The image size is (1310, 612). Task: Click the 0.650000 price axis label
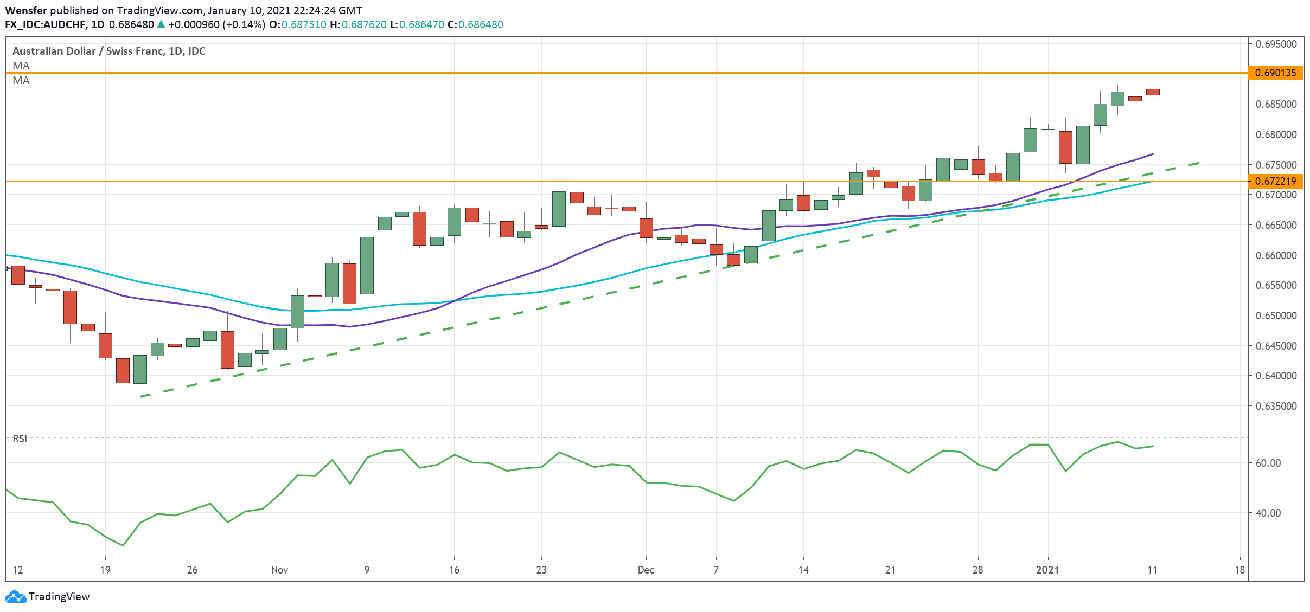(x=1276, y=315)
